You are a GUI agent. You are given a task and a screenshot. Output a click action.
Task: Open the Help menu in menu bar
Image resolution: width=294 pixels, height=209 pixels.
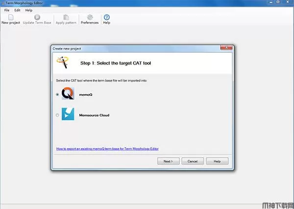click(29, 10)
